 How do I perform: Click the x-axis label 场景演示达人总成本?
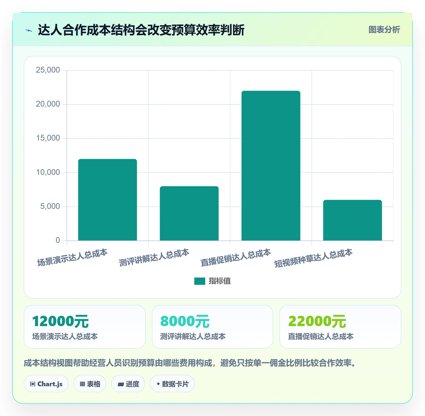tap(72, 257)
